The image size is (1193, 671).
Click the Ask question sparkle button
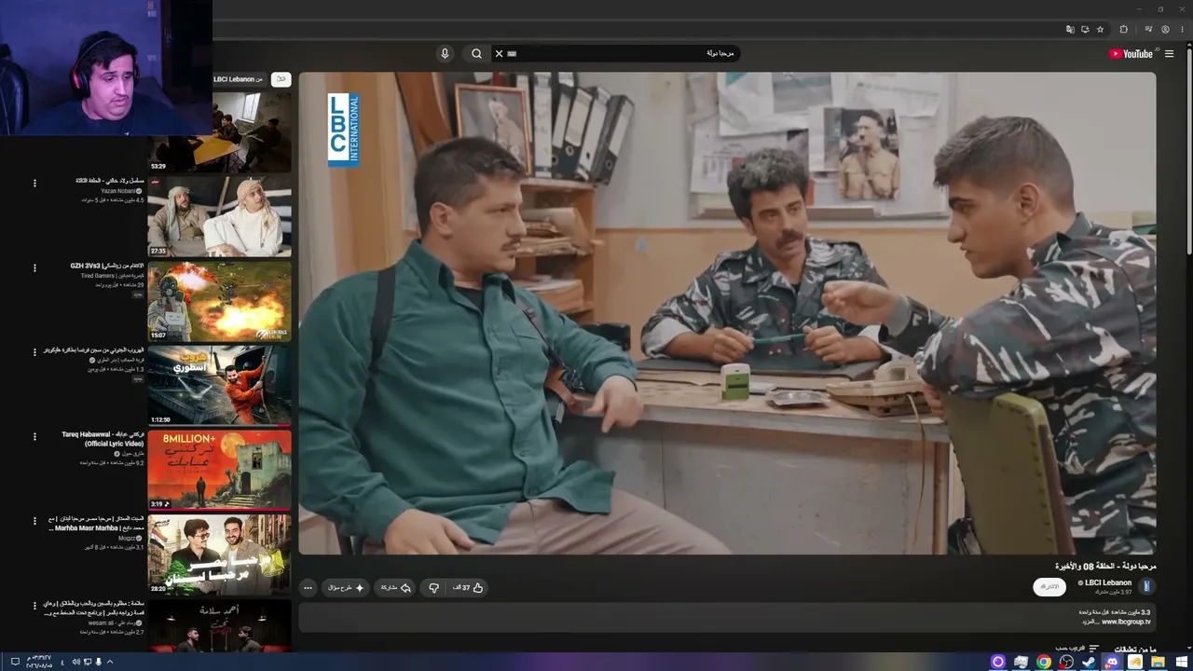tap(346, 588)
